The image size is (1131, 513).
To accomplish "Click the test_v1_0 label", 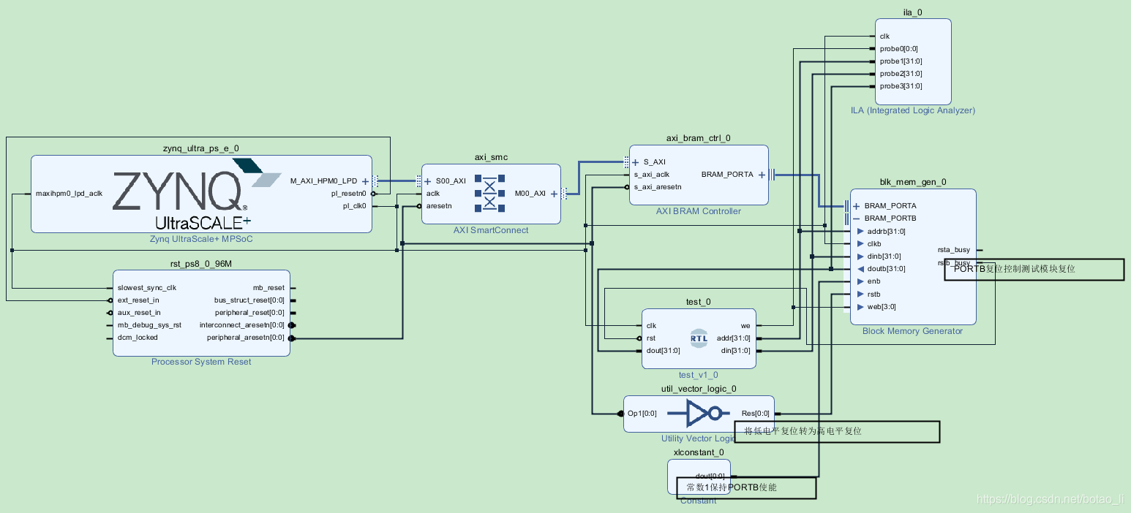I will pyautogui.click(x=699, y=375).
